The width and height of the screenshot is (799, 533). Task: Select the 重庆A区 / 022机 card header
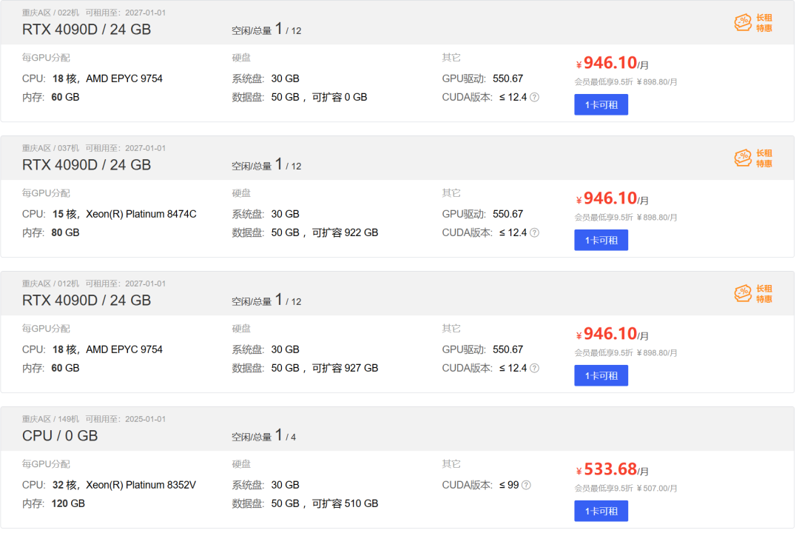pos(397,22)
